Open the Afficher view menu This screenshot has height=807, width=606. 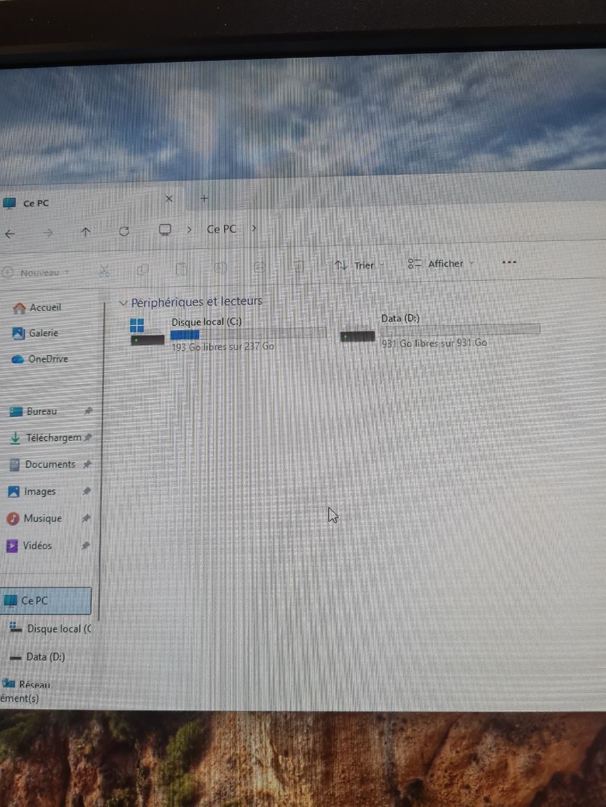[x=441, y=264]
